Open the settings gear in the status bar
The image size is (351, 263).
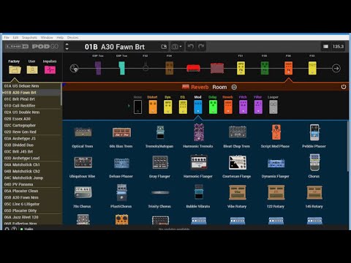(x=7, y=229)
